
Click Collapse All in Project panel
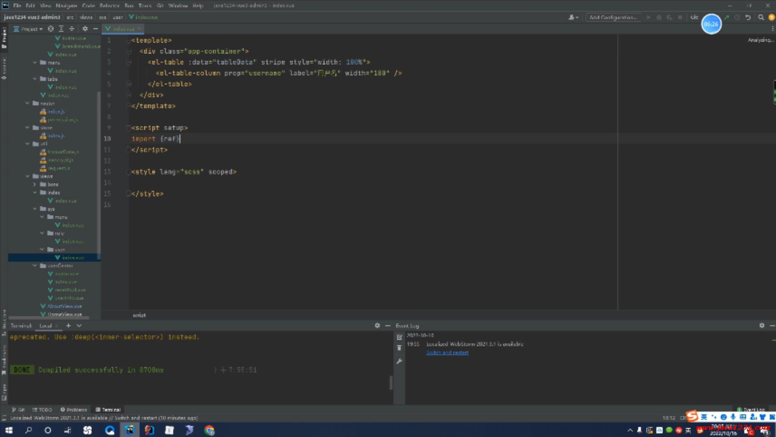point(72,29)
